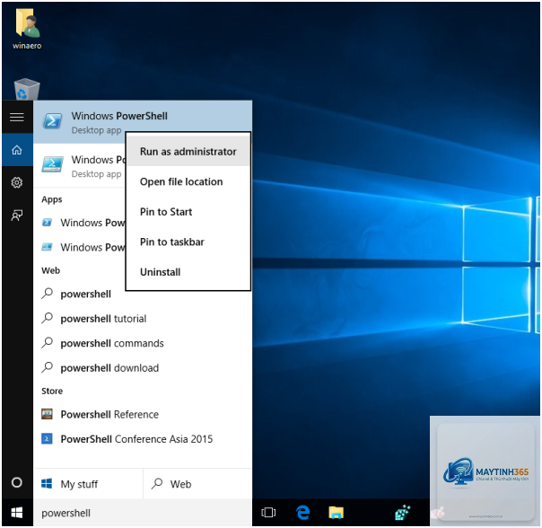Viewport: 542px width, 528px height.
Task: Select powershell commands web suggestion
Action: [x=143, y=343]
